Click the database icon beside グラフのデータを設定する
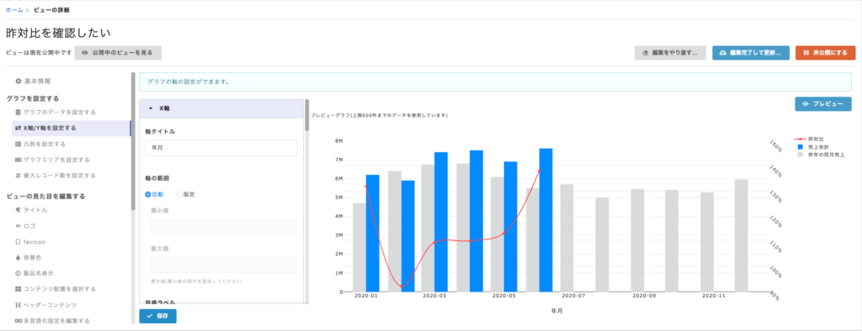862x331 pixels. pyautogui.click(x=19, y=113)
